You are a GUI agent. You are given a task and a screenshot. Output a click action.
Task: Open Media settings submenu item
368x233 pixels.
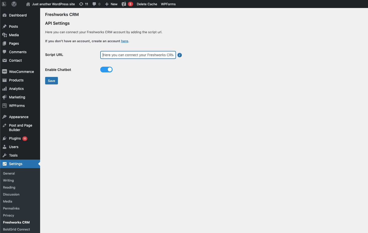(x=8, y=201)
